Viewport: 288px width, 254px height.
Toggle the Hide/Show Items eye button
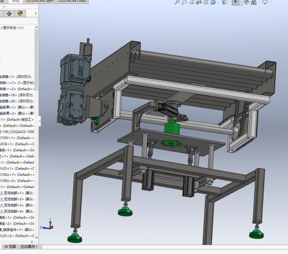(x=235, y=2)
